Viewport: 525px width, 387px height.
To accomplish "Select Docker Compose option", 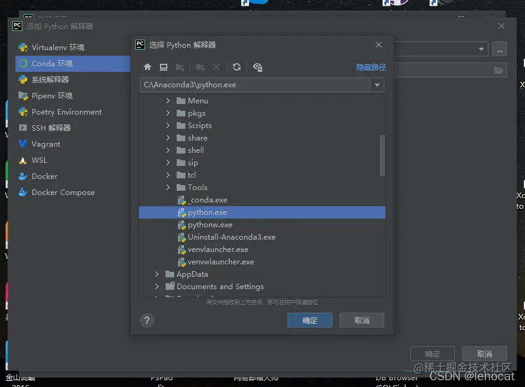I will coord(73,193).
